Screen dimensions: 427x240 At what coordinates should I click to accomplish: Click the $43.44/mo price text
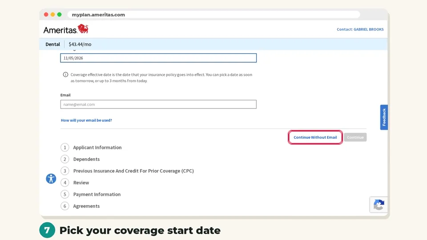click(80, 44)
